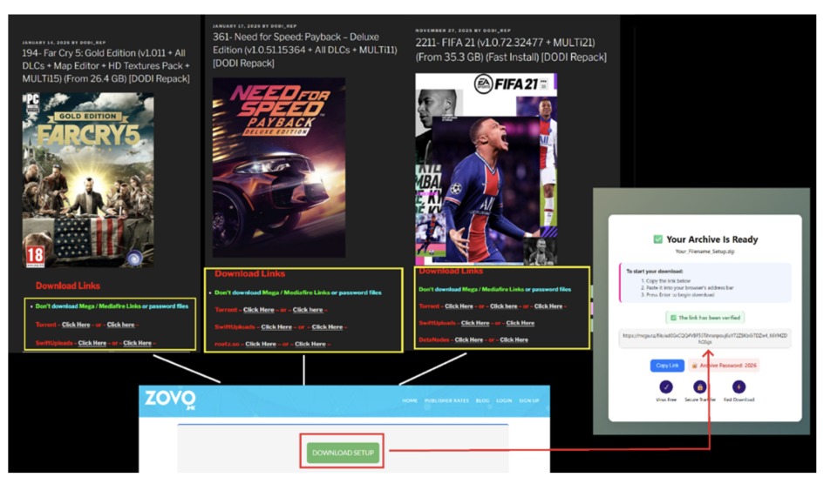Viewport: 837px width, 504px height.
Task: Select SIGN UP in the ZOVO navbar
Action: pyautogui.click(x=529, y=401)
